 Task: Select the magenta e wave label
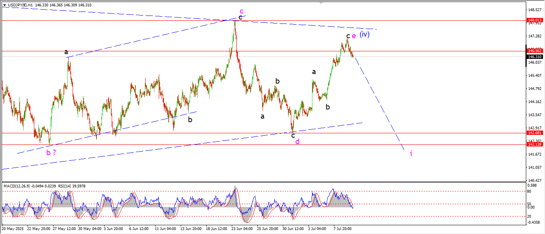pos(354,36)
